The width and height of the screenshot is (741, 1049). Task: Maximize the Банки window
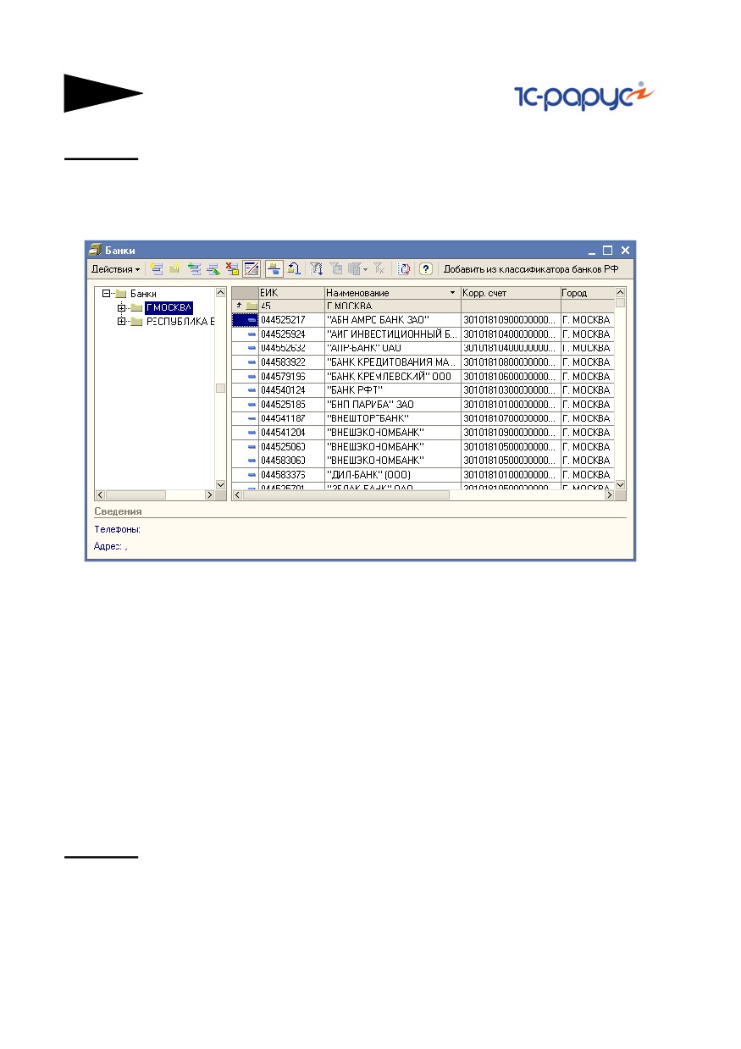[x=607, y=251]
